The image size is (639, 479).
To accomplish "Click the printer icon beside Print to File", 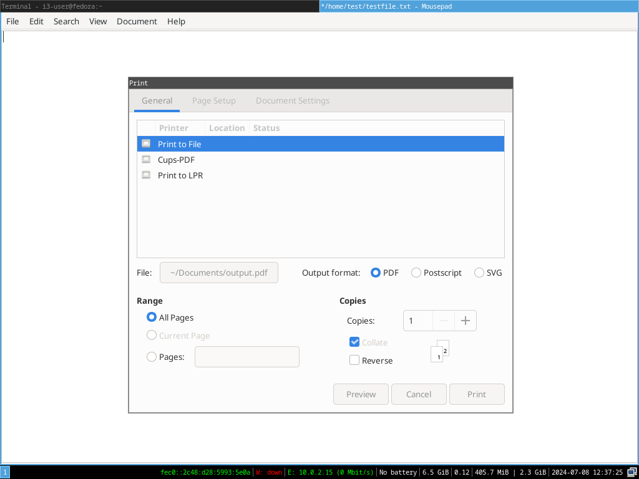I will tap(146, 144).
